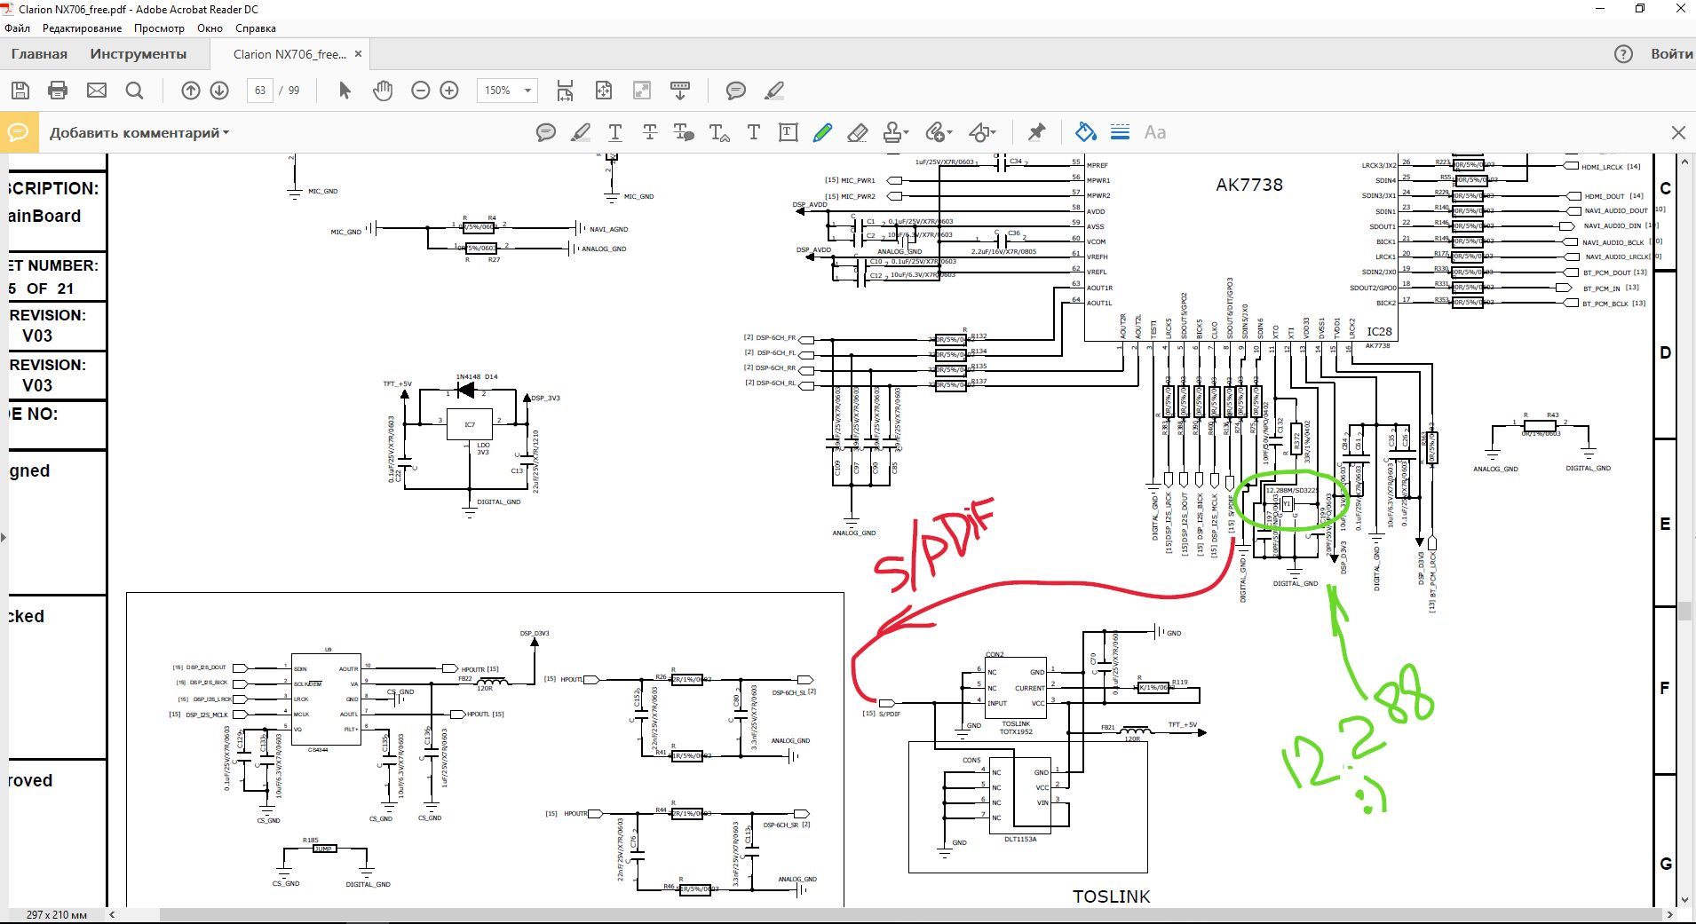This screenshot has height=924, width=1696.
Task: Select the Eraser tool
Action: 857,133
